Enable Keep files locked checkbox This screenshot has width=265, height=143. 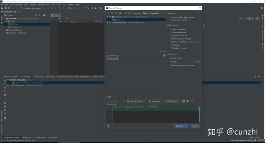pyautogui.click(x=172, y=20)
